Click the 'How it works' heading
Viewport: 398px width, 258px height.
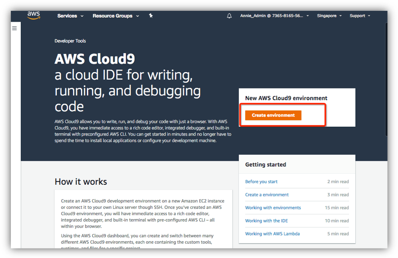81,182
